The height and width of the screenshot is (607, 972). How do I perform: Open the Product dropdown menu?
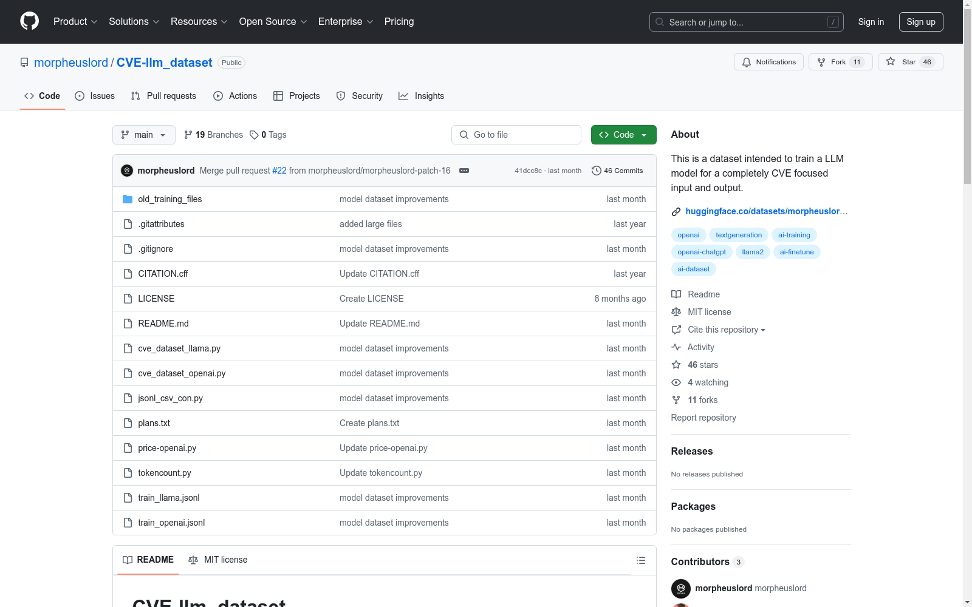(x=75, y=22)
